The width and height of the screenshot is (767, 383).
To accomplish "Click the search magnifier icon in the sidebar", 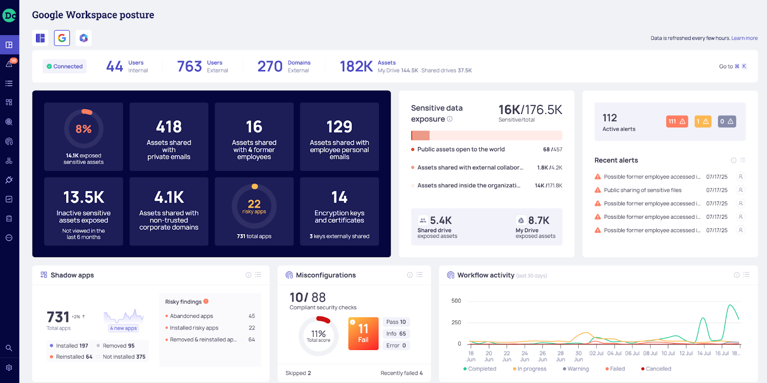I will click(9, 348).
